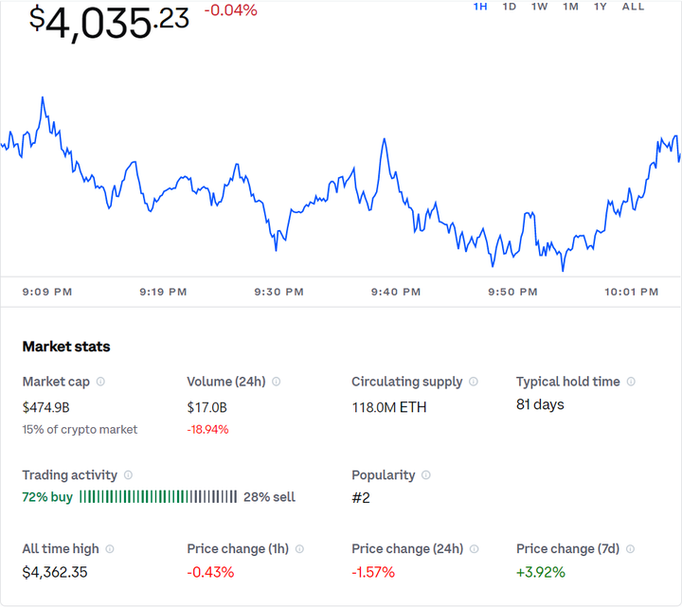This screenshot has height=607, width=682.
Task: Click the 9:40 PM time axis label
Action: (395, 293)
